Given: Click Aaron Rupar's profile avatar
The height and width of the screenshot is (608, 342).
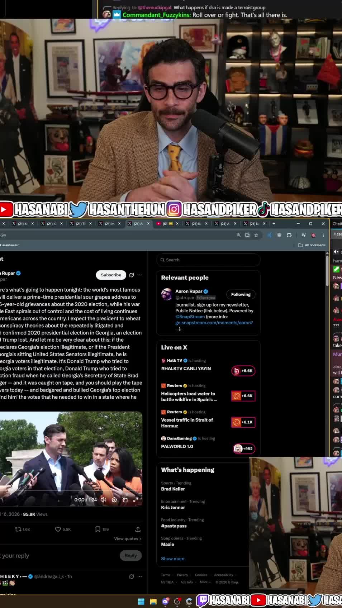Looking at the screenshot, I should pos(167,294).
